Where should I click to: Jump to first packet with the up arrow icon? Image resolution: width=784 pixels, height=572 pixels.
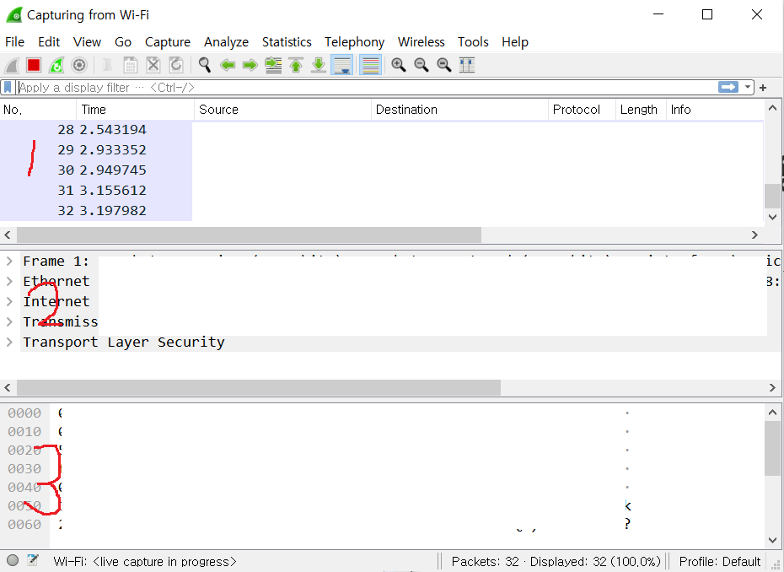point(296,65)
